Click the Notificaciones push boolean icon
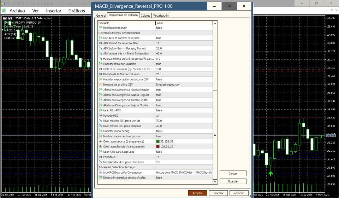 coord(100,28)
